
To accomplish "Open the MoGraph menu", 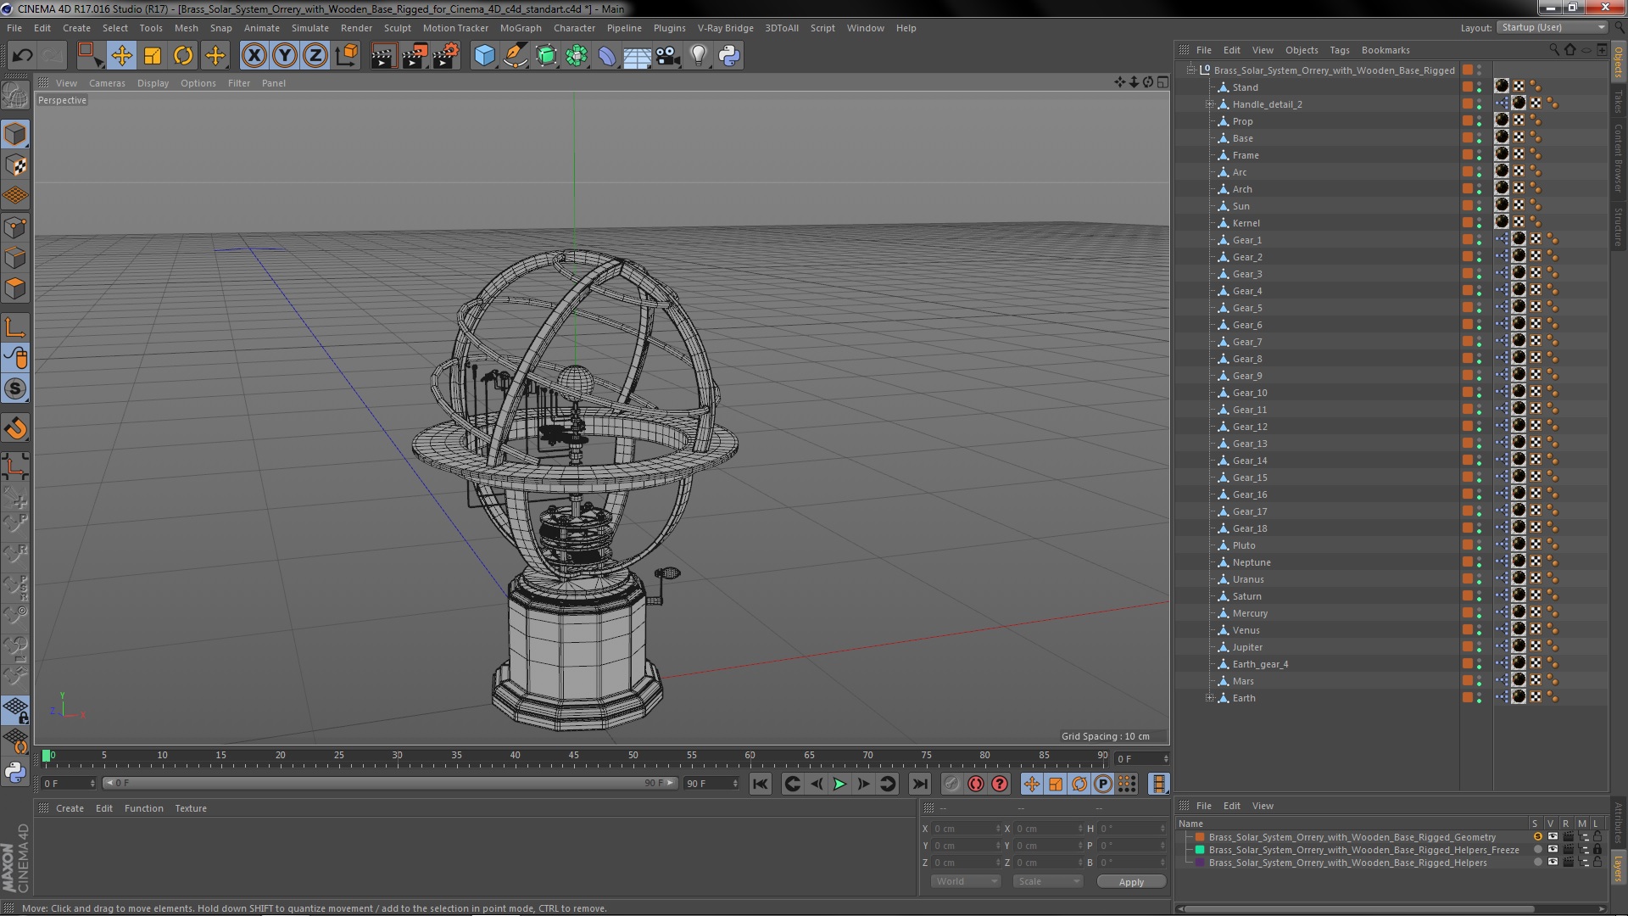I will [x=520, y=28].
